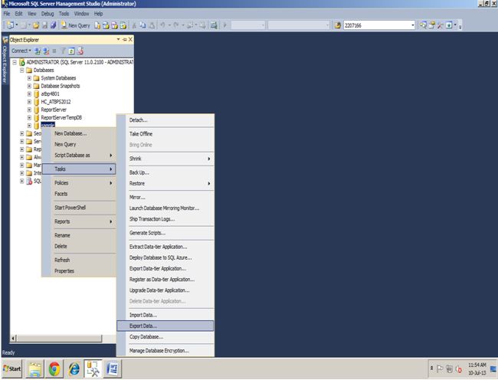Click the Start button
Screen dimensions: 498x380
(11, 369)
